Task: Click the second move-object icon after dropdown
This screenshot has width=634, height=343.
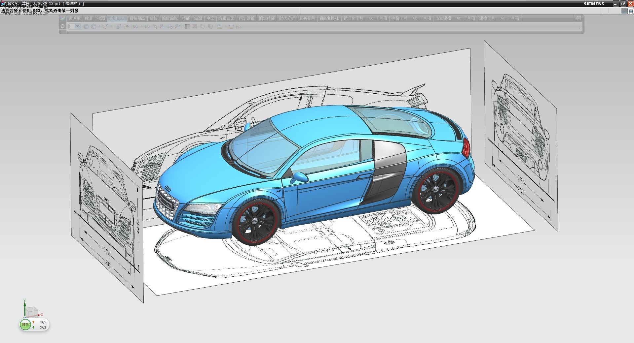Action: coord(147,26)
